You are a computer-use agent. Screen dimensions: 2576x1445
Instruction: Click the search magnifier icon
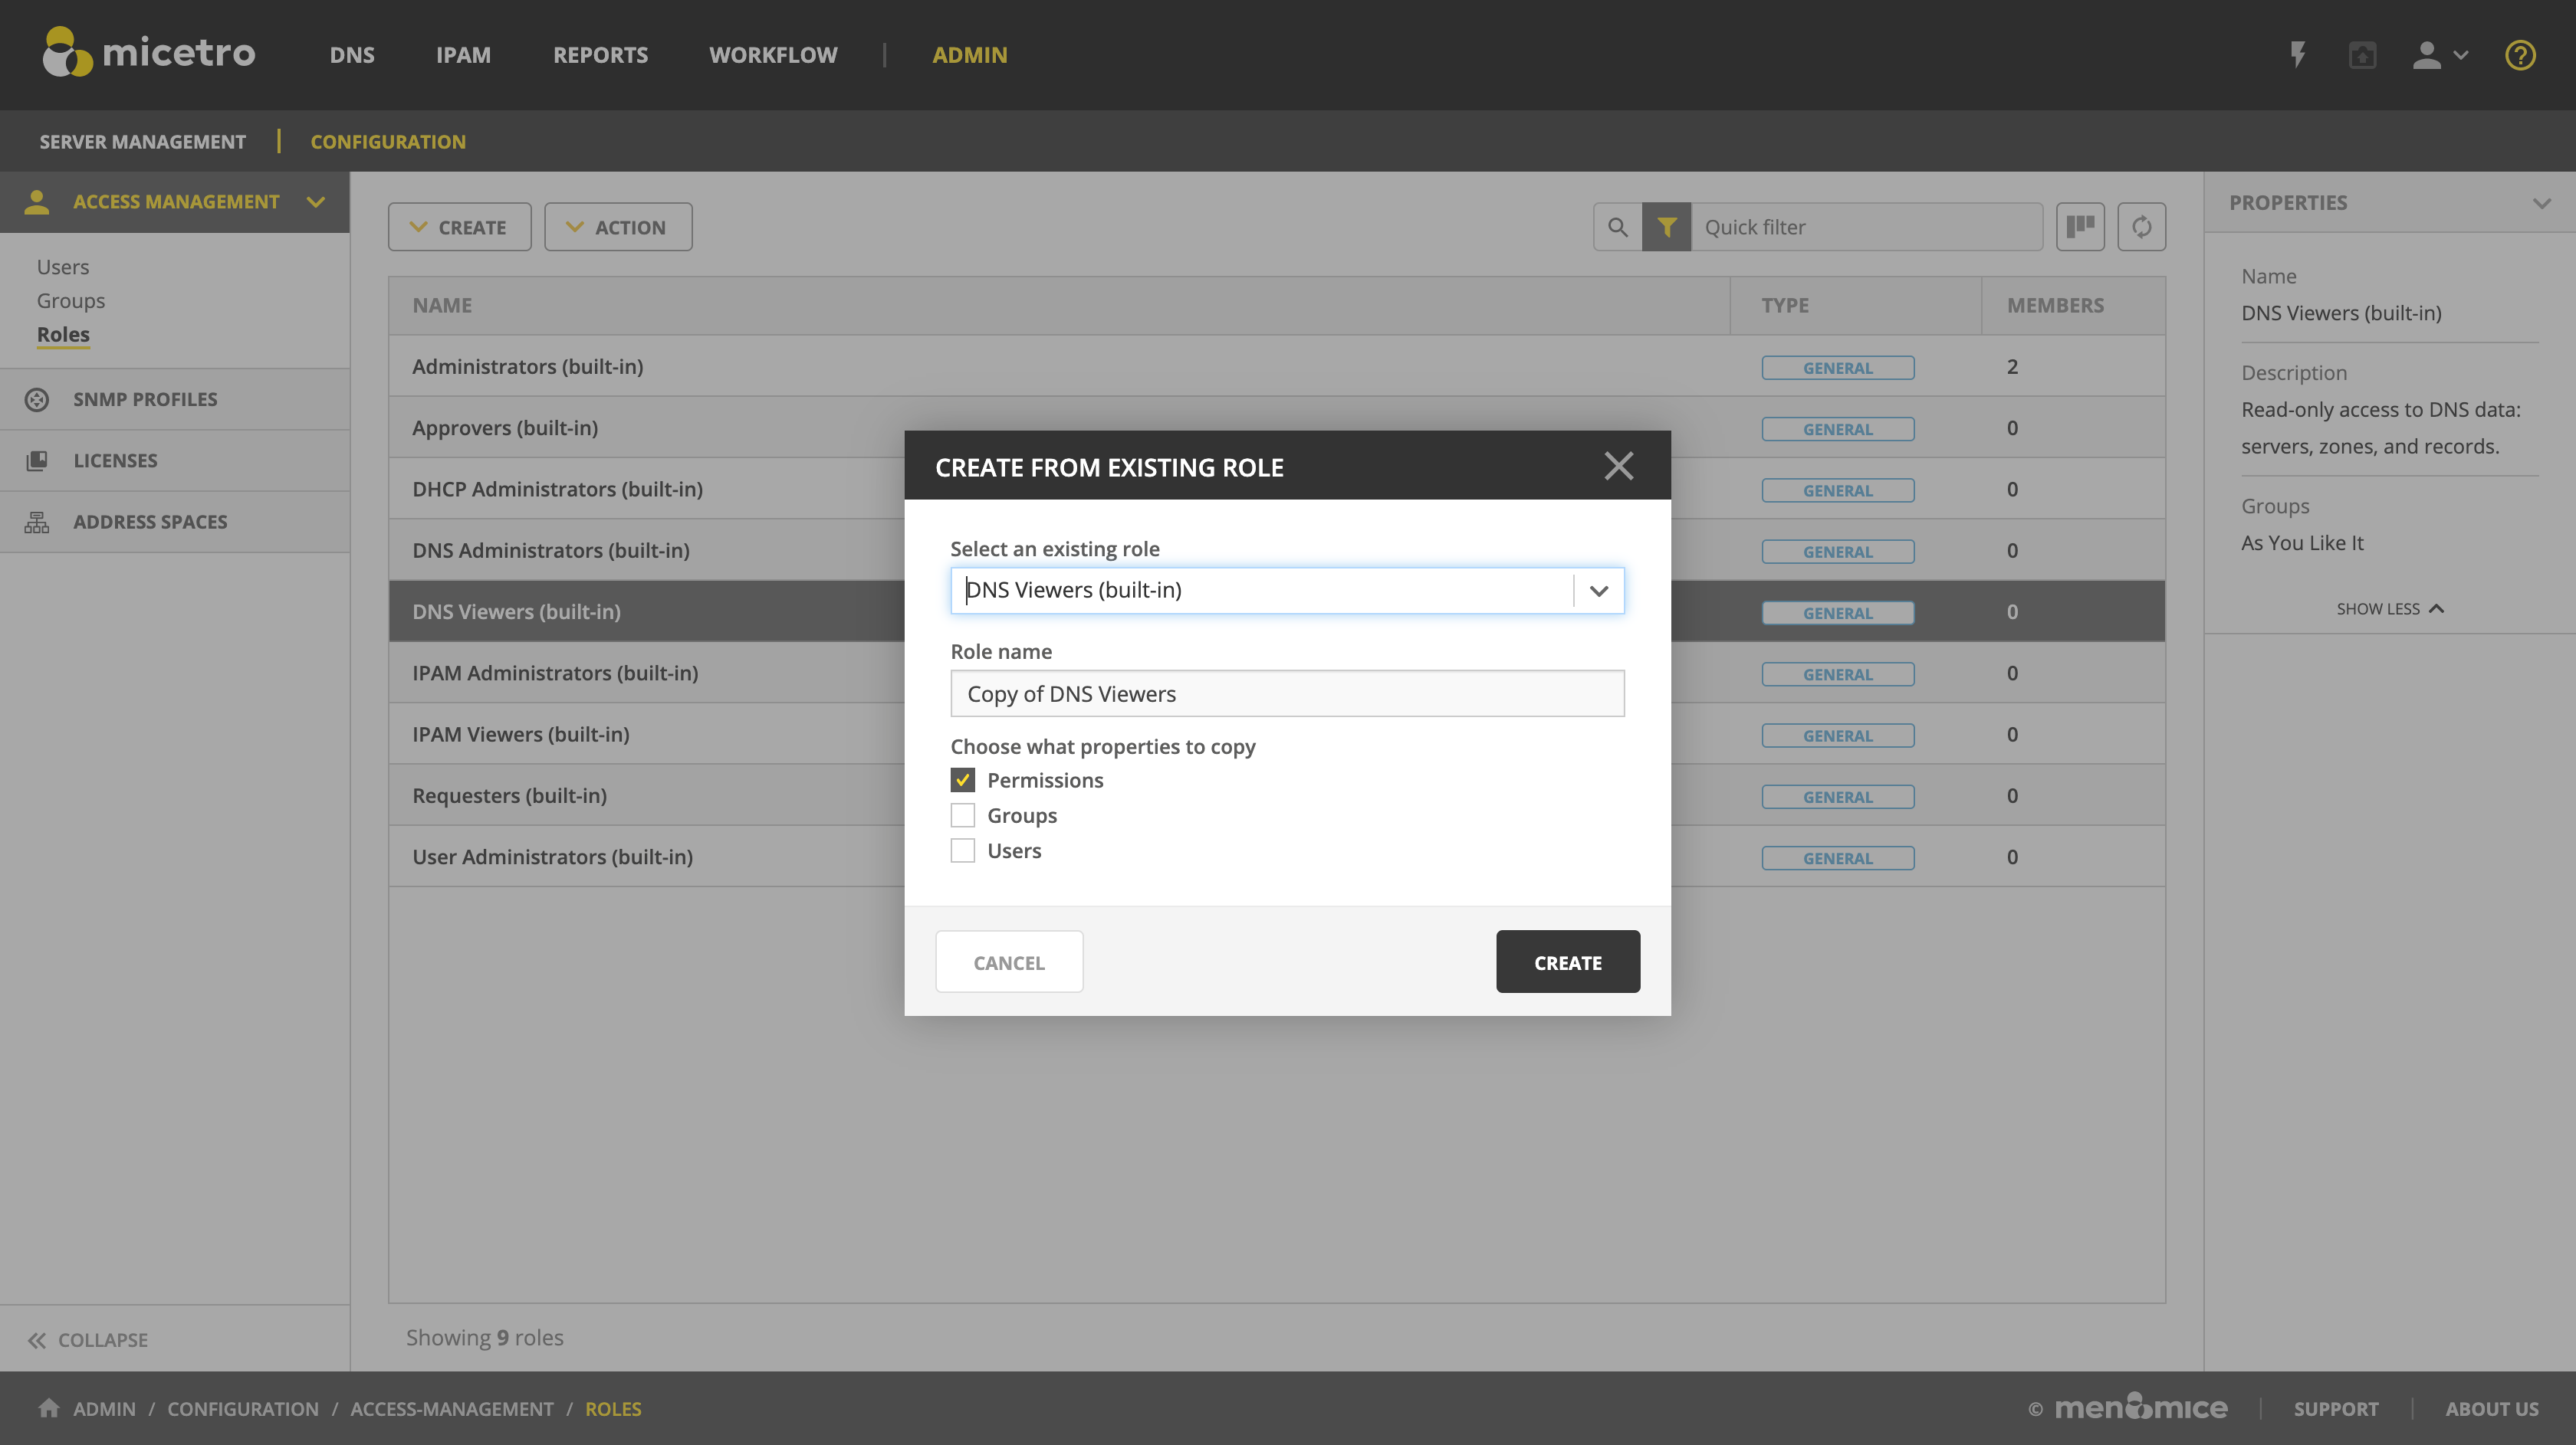pyautogui.click(x=1617, y=227)
